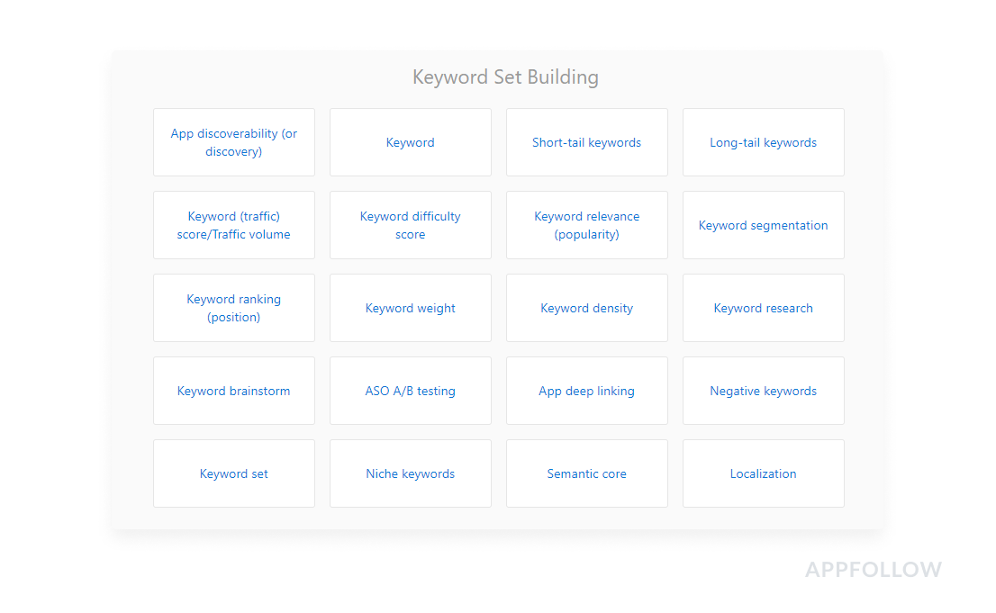Open the Semantic core link

coord(587,473)
